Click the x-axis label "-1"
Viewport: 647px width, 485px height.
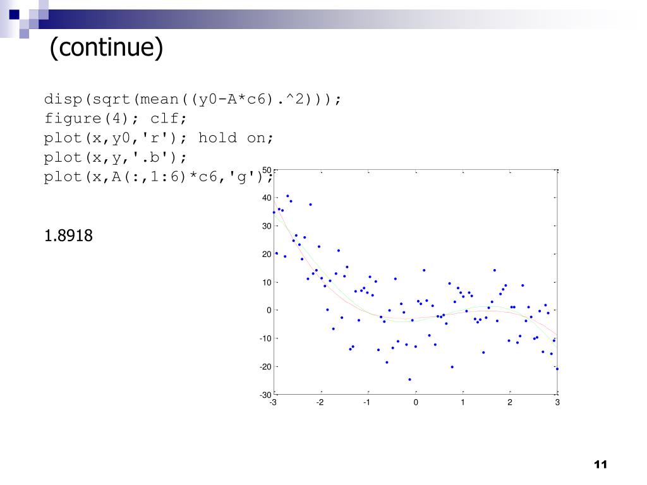[367, 402]
